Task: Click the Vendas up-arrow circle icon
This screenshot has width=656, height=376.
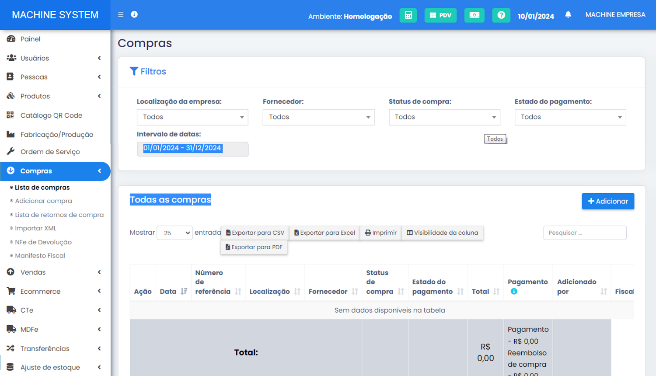Action: click(10, 272)
